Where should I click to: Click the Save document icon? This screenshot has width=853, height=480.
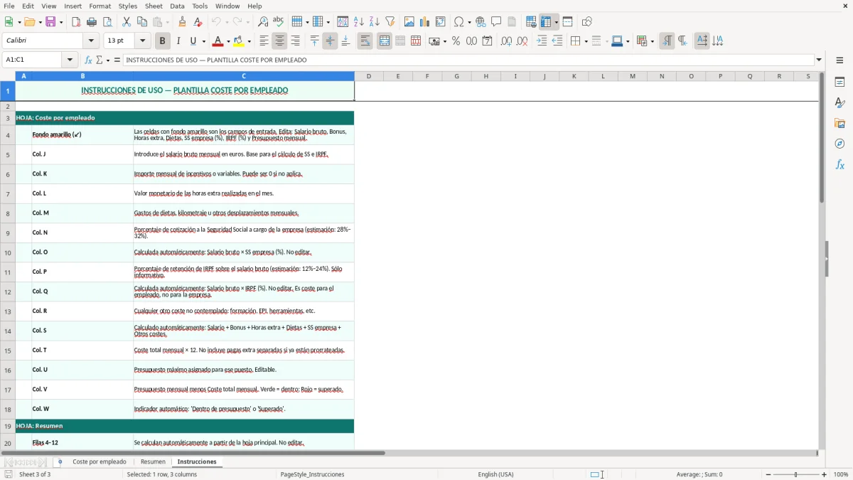[50, 22]
